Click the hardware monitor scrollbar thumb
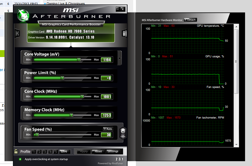 236,62
